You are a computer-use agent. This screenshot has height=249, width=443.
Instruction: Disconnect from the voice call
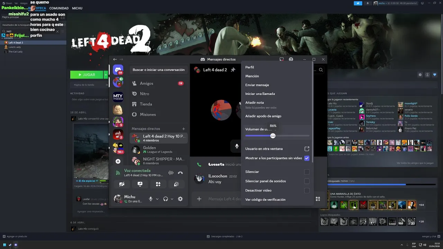click(x=180, y=173)
